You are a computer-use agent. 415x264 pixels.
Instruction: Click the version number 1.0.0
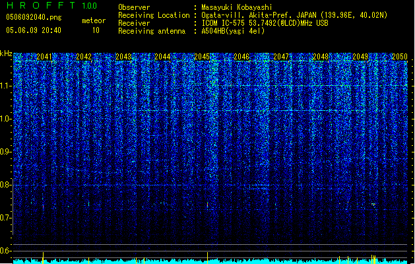coord(90,6)
